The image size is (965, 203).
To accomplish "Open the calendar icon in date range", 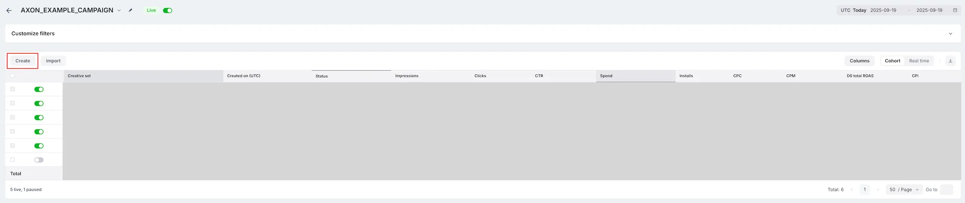I will pyautogui.click(x=955, y=10).
